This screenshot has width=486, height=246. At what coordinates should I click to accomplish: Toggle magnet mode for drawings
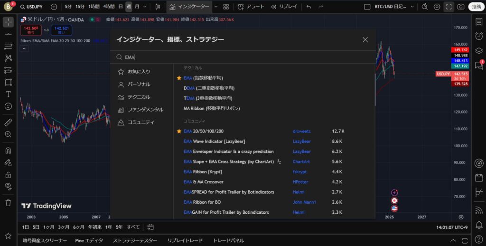[x=9, y=151]
